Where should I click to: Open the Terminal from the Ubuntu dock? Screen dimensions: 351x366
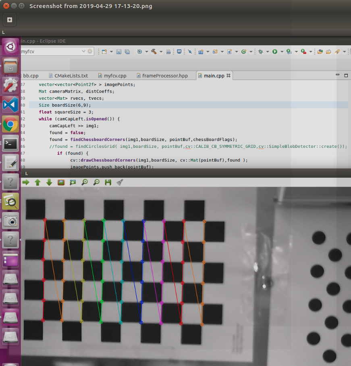click(x=10, y=143)
